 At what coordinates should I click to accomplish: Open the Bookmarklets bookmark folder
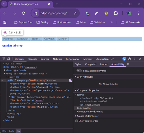click(62, 22)
